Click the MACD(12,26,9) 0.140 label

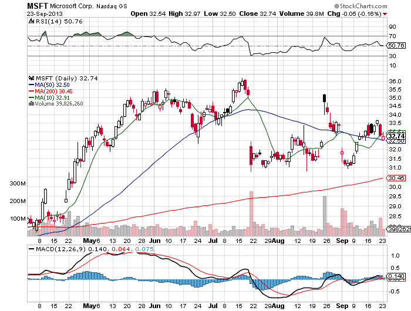click(x=71, y=249)
